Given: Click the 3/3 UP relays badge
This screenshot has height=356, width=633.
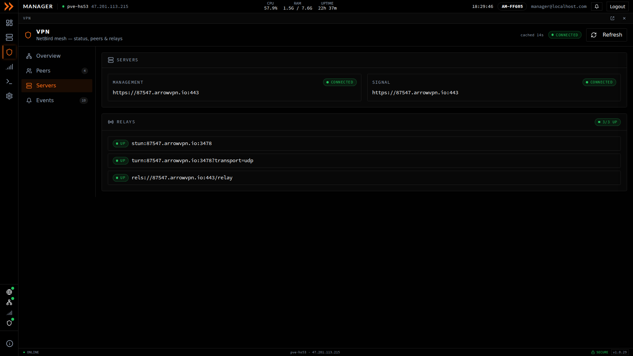Looking at the screenshot, I should click(x=608, y=122).
